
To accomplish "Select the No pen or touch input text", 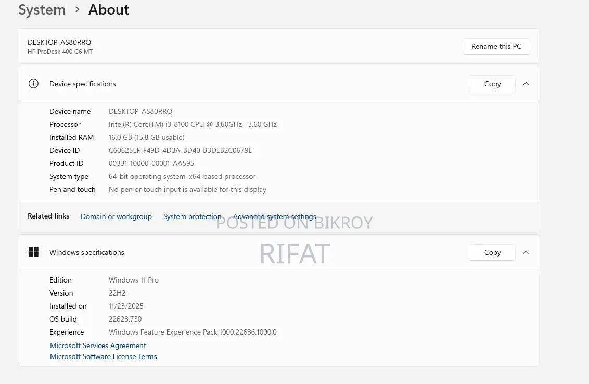I will click(x=187, y=189).
